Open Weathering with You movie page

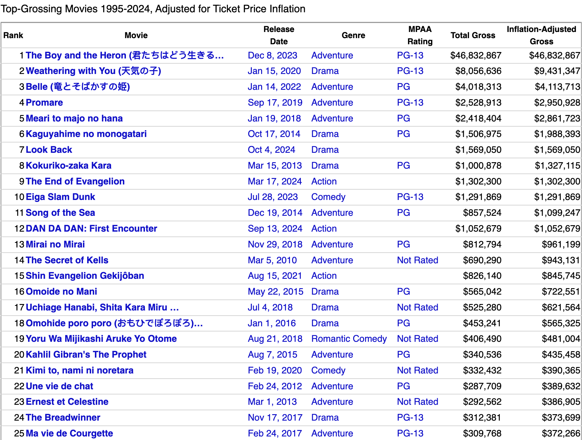point(93,71)
